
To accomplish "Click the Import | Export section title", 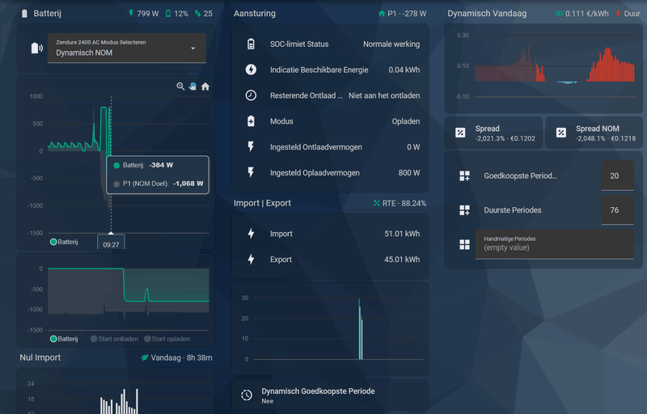I will pos(262,203).
